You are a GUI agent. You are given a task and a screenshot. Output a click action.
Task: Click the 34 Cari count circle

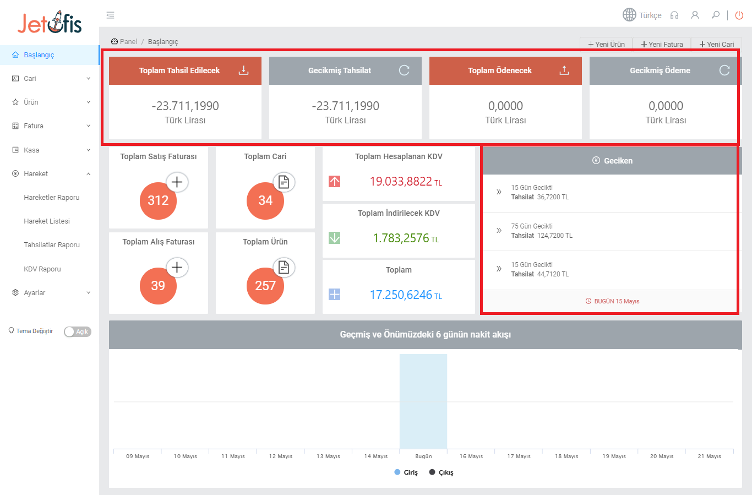pos(265,200)
